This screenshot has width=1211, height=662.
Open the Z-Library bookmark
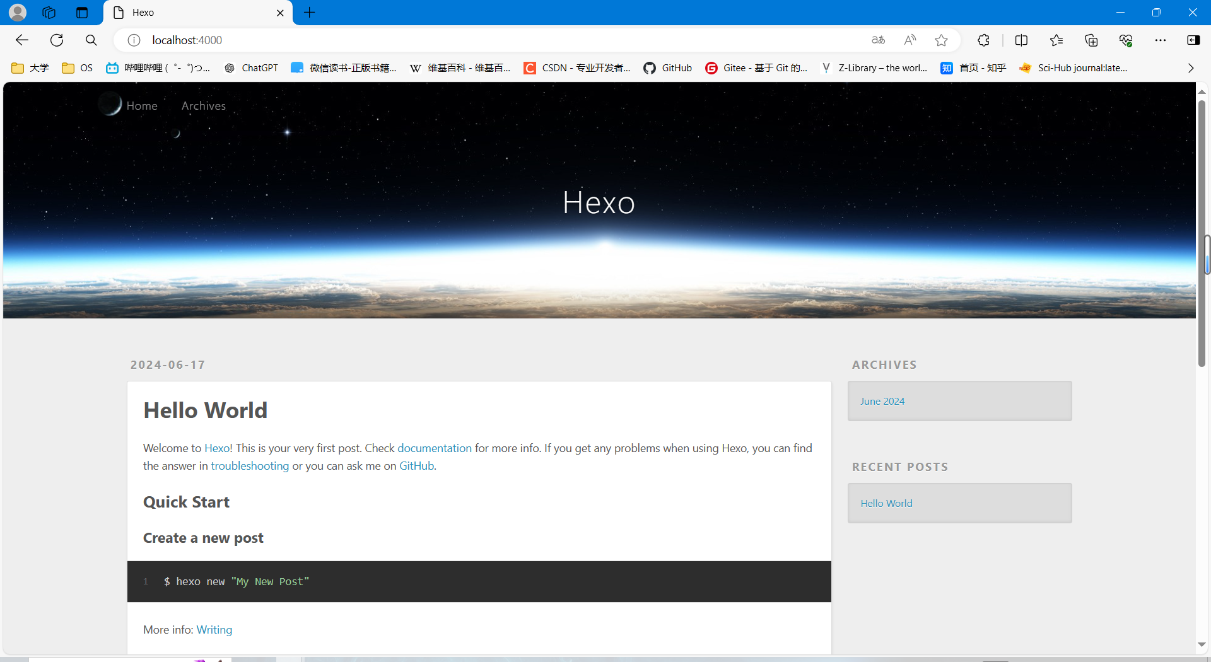coord(874,68)
